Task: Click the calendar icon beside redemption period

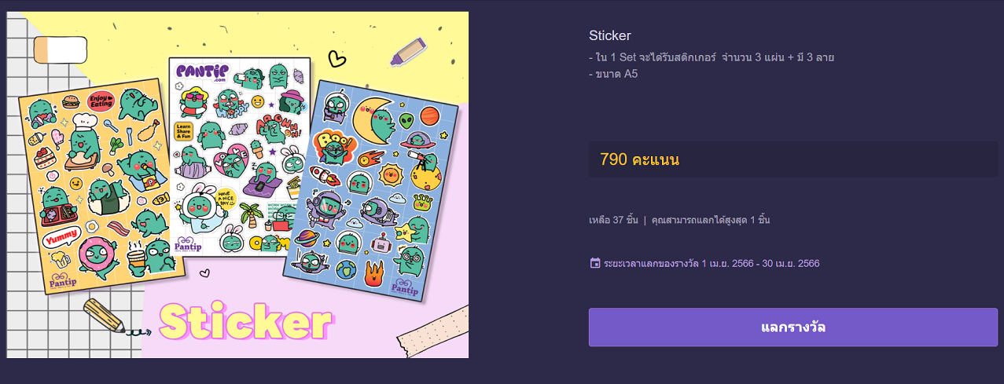Action: [x=595, y=263]
